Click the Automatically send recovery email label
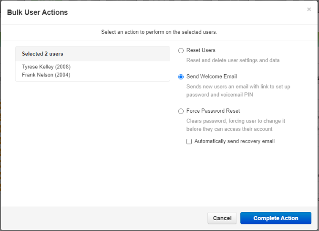 click(x=235, y=141)
